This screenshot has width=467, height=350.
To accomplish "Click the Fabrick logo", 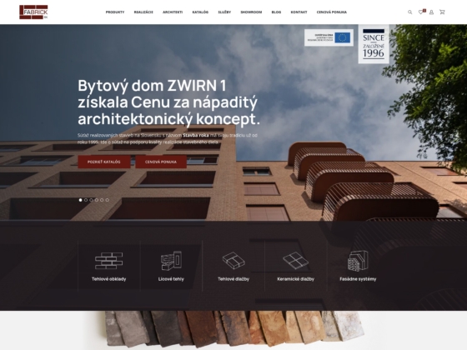I will click(x=33, y=12).
